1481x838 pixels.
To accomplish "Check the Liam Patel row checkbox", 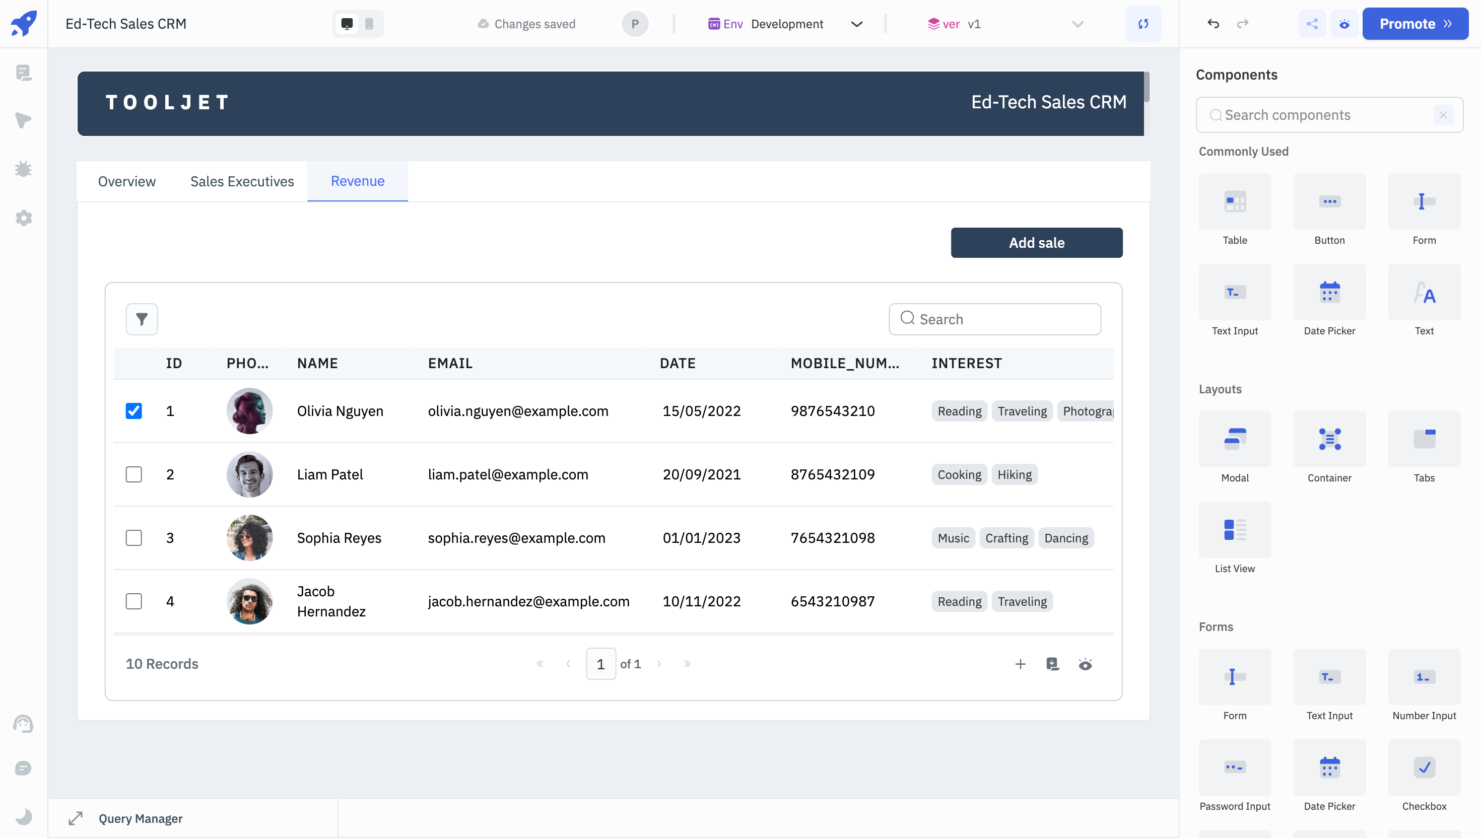I will pyautogui.click(x=133, y=474).
